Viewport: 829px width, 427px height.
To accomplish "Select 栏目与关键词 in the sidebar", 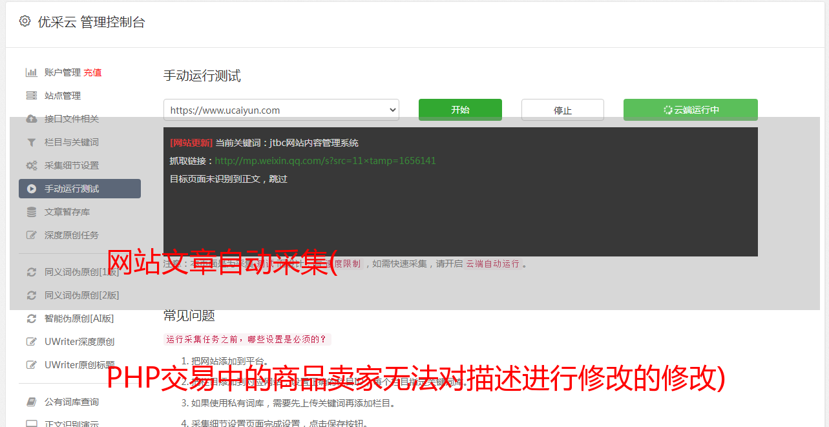I will coord(72,142).
